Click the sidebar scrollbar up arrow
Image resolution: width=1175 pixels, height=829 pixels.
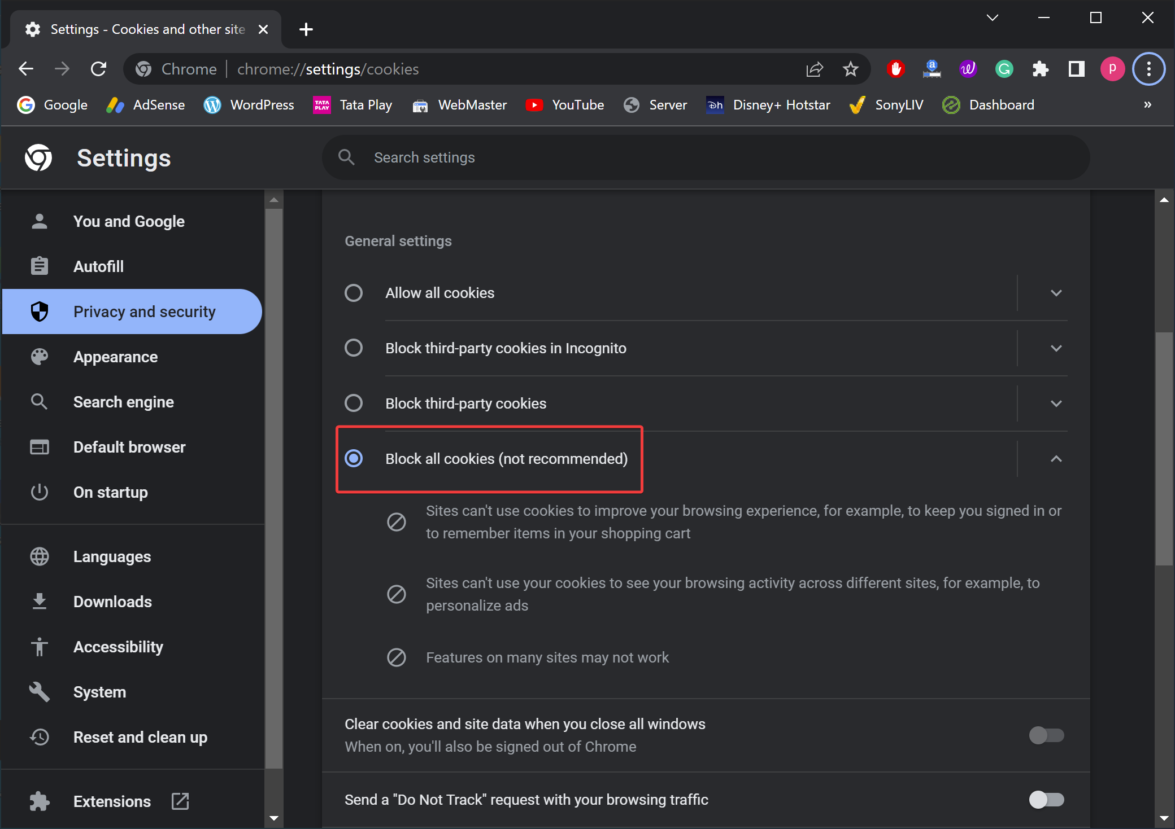point(274,200)
